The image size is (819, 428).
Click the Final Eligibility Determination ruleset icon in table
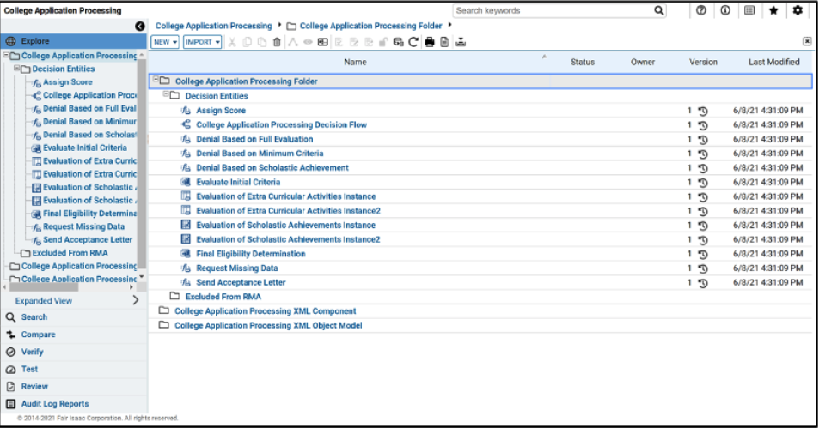[x=186, y=254]
